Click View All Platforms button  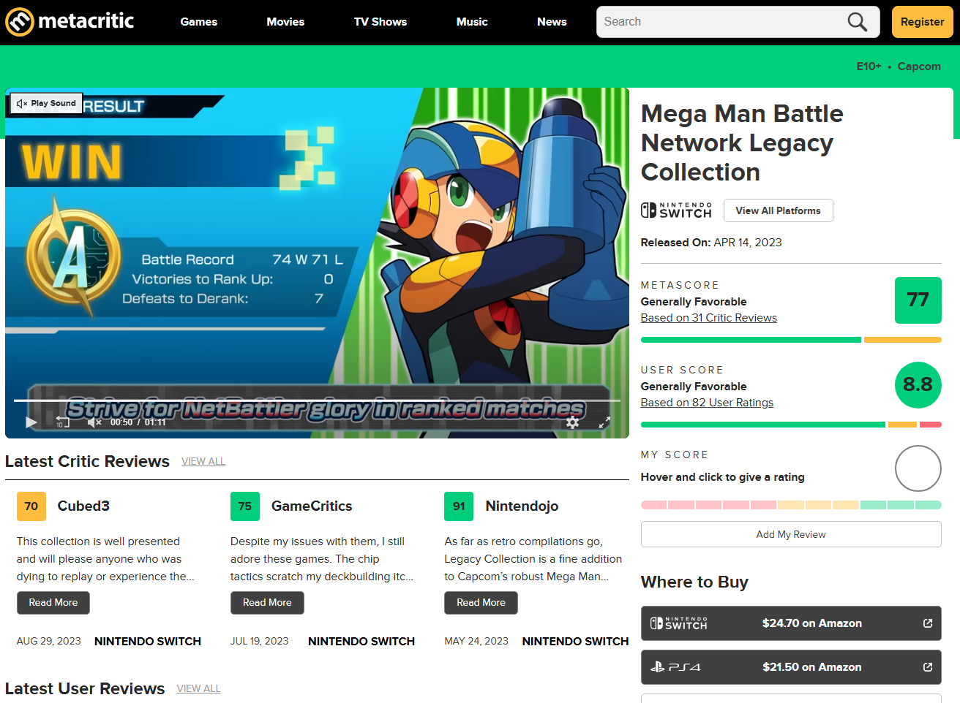tap(778, 210)
